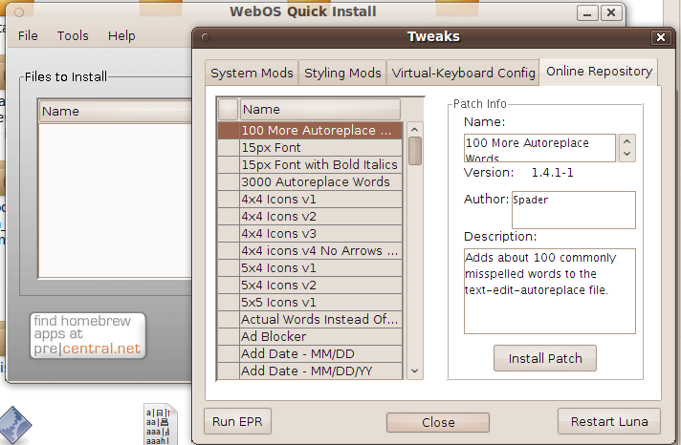This screenshot has width=681, height=445.
Task: Select the 5x4 Icons v2 patch
Action: point(321,285)
